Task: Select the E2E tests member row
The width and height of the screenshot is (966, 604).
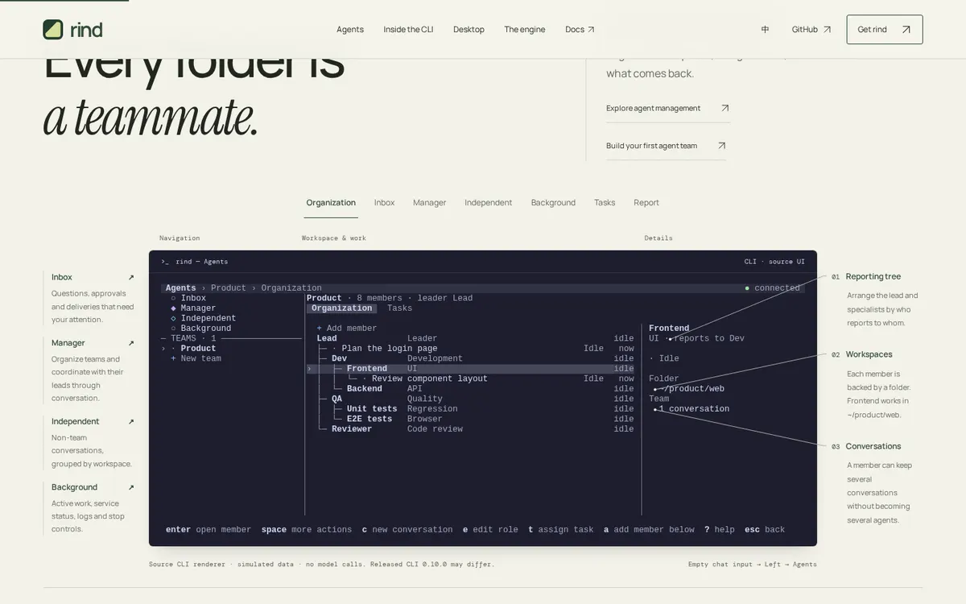Action: pyautogui.click(x=470, y=419)
